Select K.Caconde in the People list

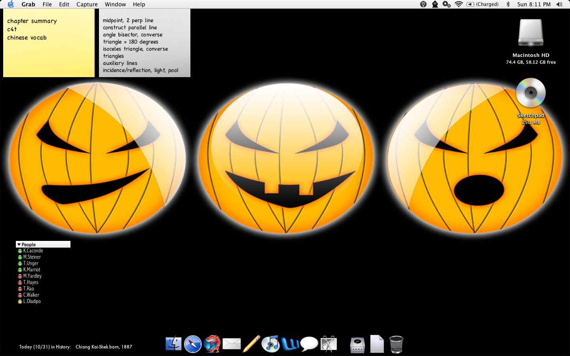click(33, 251)
